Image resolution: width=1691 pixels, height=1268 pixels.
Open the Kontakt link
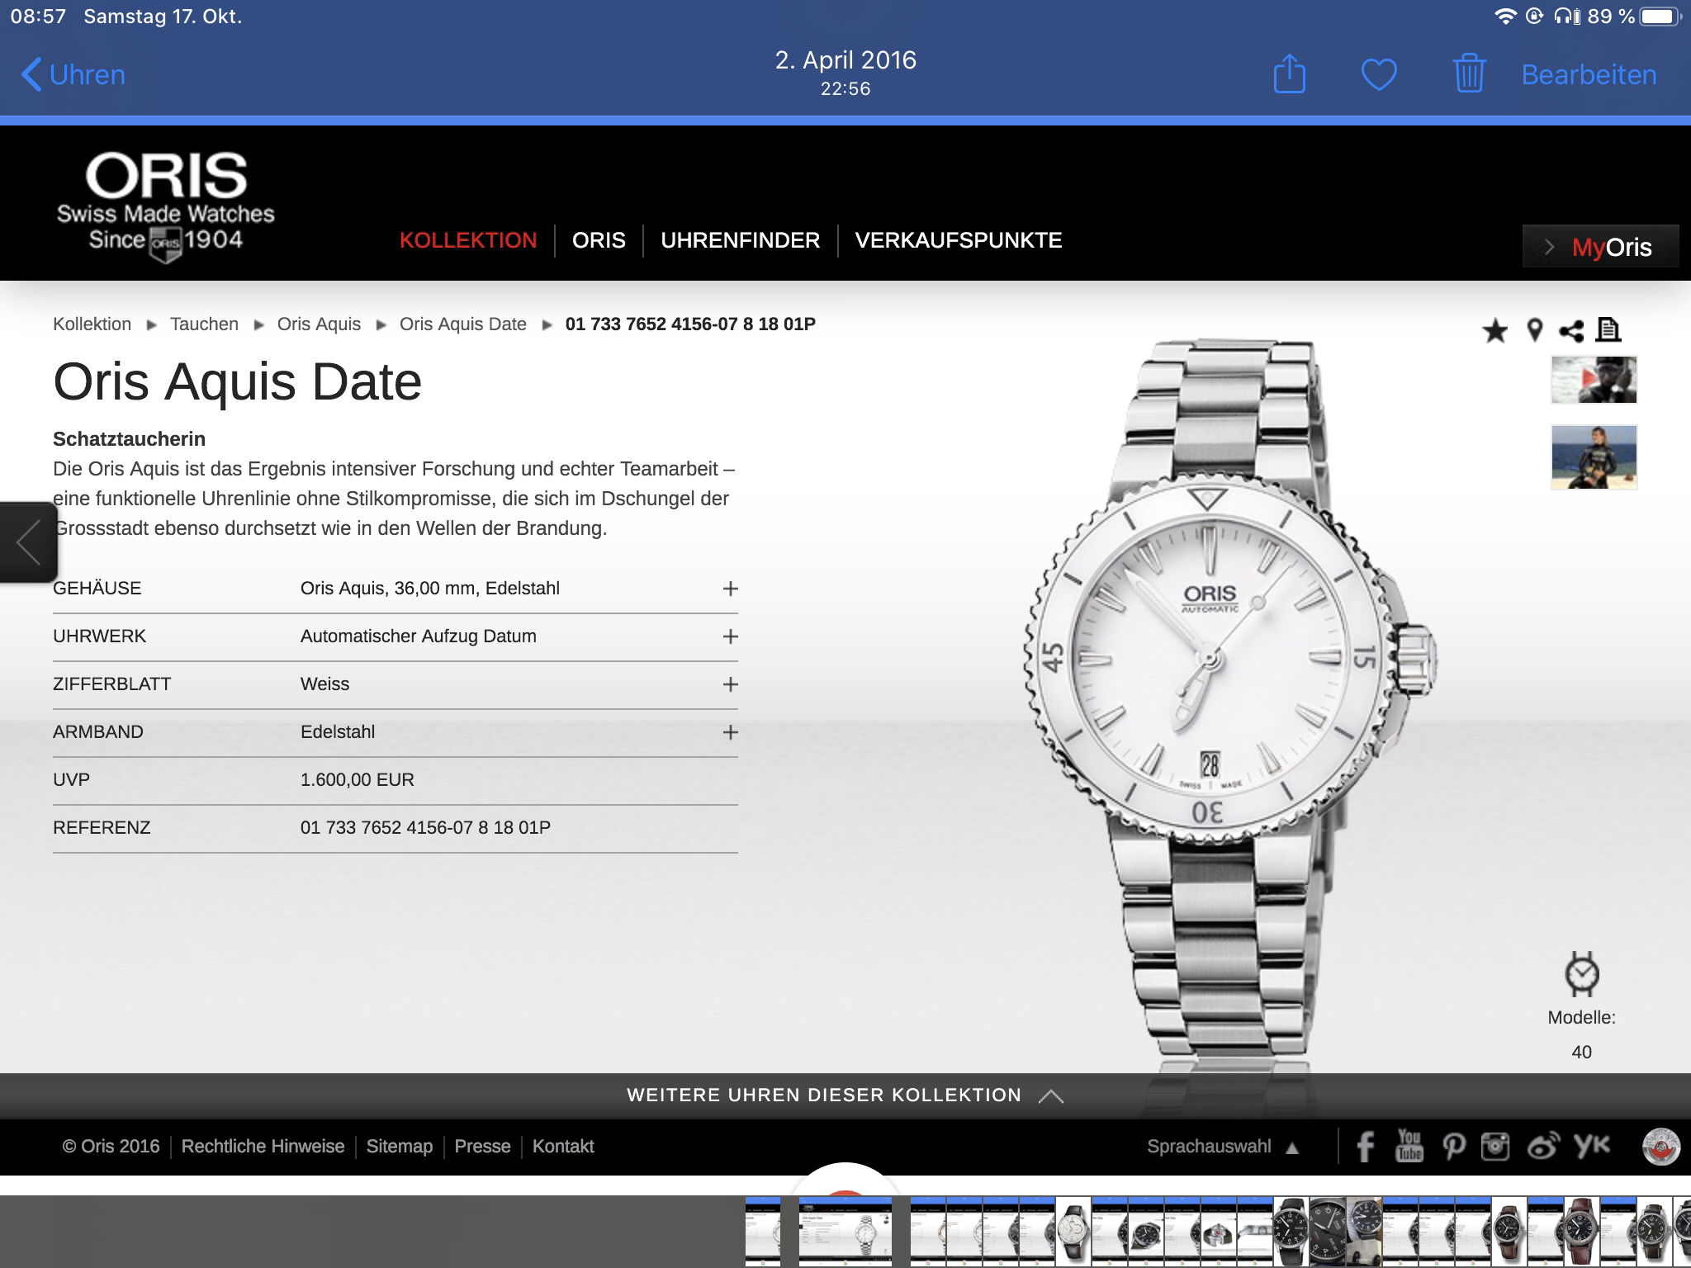click(x=563, y=1147)
